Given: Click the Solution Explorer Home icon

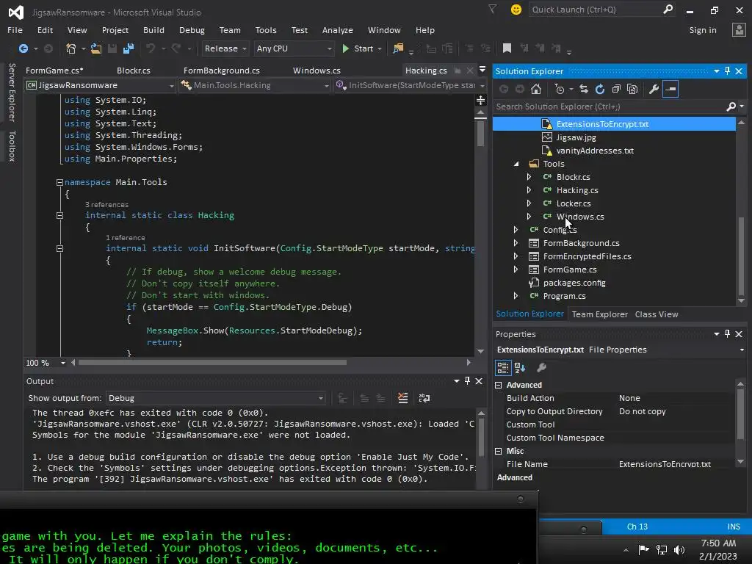Looking at the screenshot, I should [536, 89].
